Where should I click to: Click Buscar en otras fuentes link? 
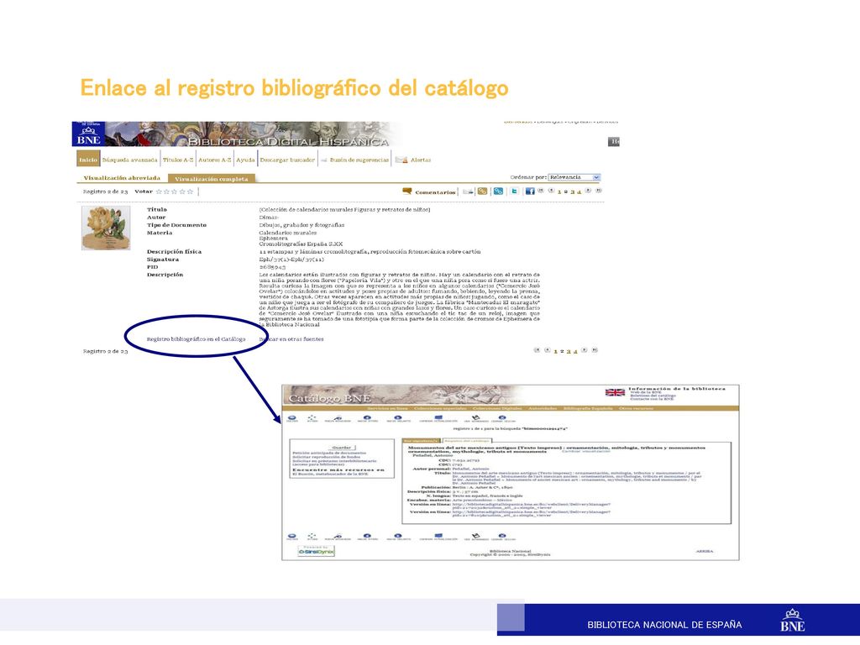pyautogui.click(x=291, y=339)
